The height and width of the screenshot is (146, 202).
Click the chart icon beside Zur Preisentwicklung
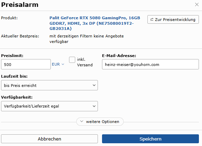(x=152, y=20)
